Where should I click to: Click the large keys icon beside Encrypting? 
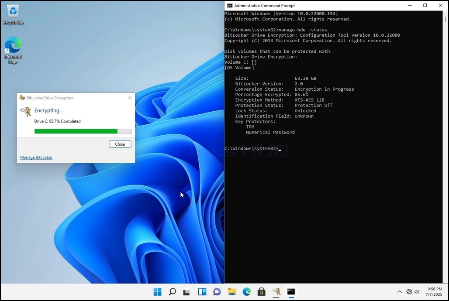pos(25,111)
